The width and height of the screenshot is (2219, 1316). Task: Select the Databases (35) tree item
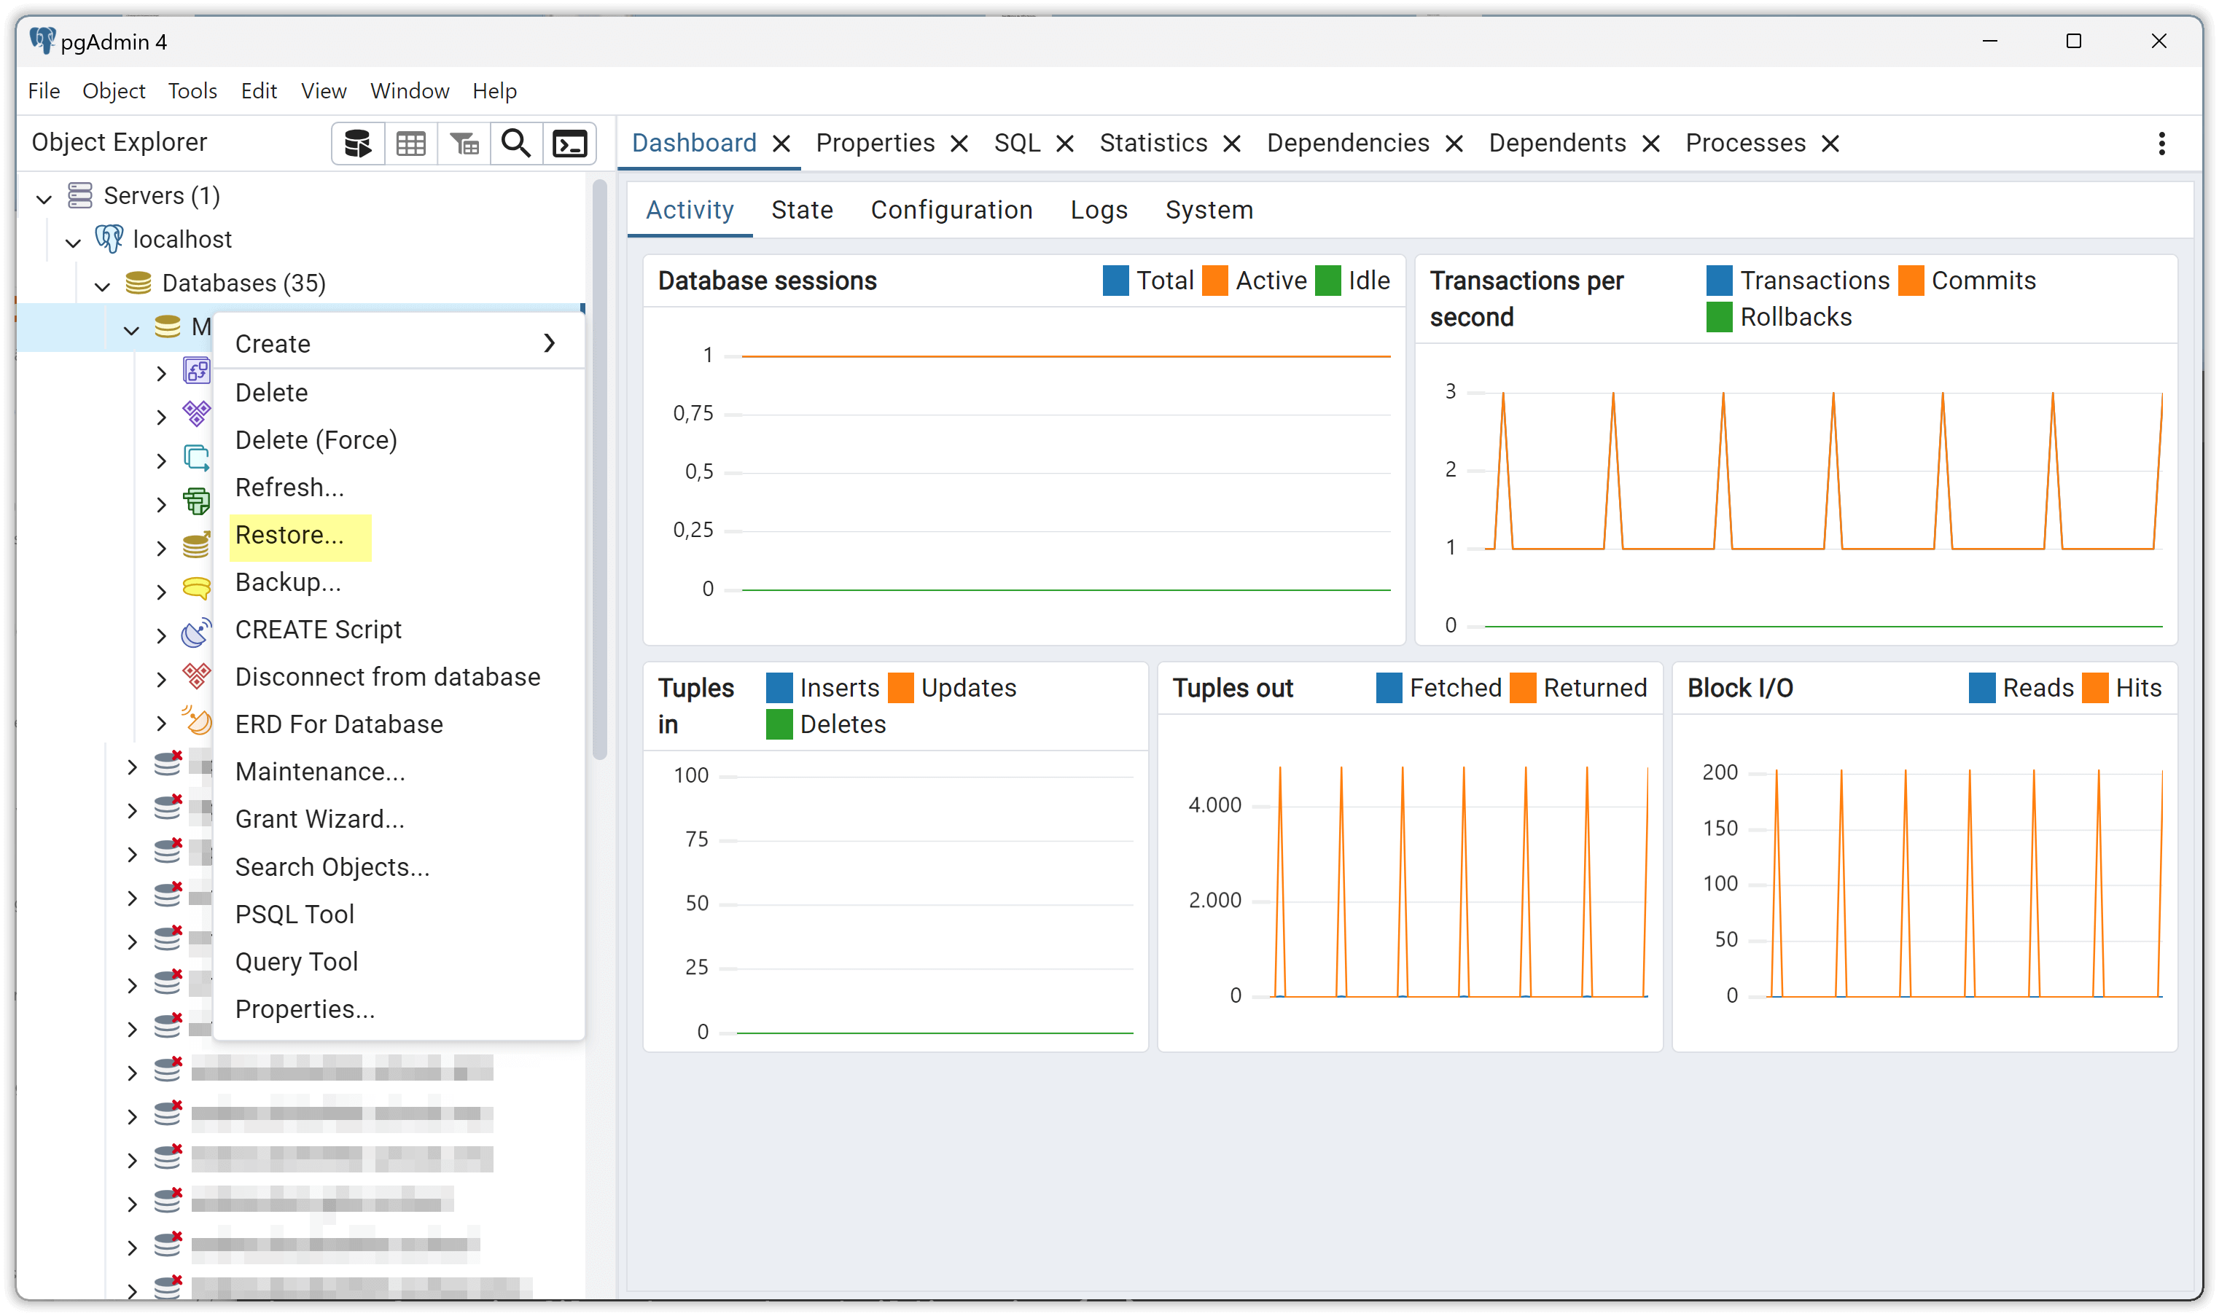point(244,283)
